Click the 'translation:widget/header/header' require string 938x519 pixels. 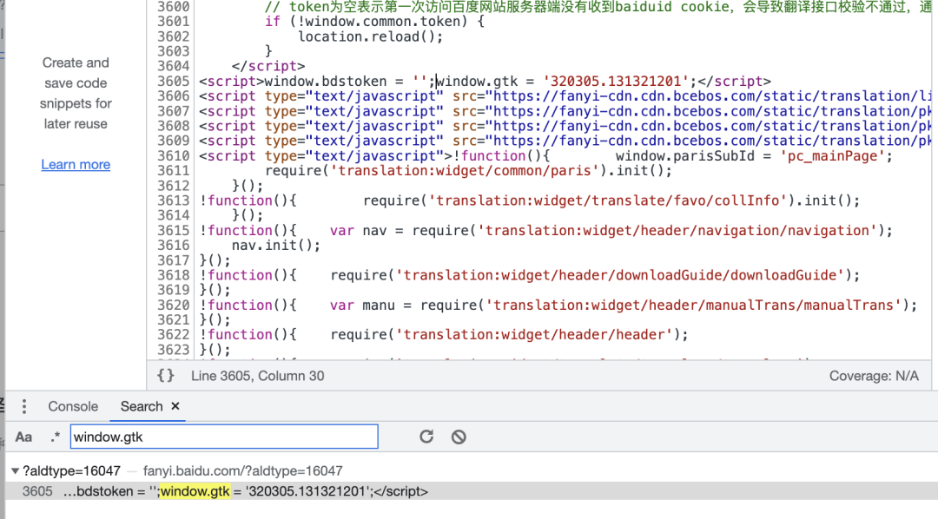(x=535, y=335)
